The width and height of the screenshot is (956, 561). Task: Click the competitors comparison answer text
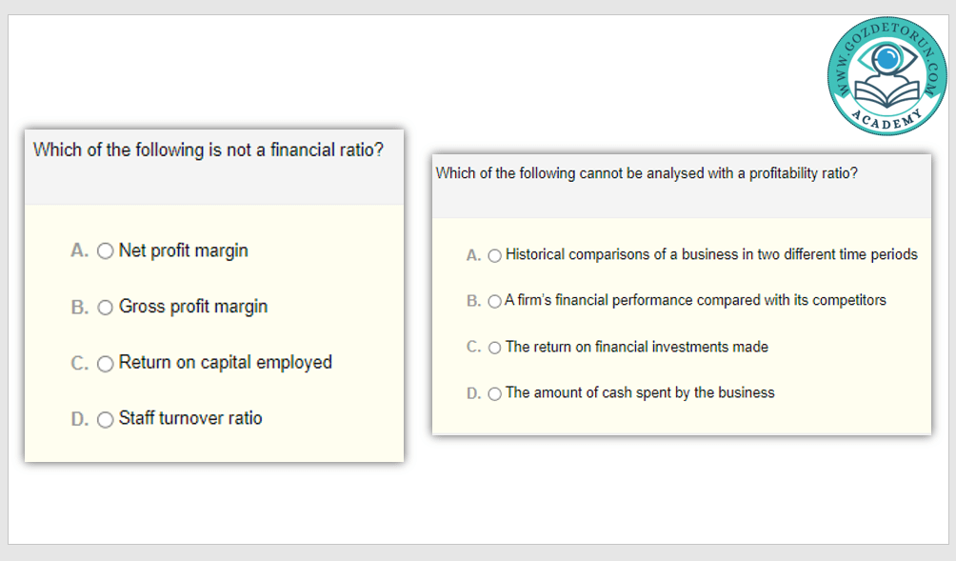[695, 300]
